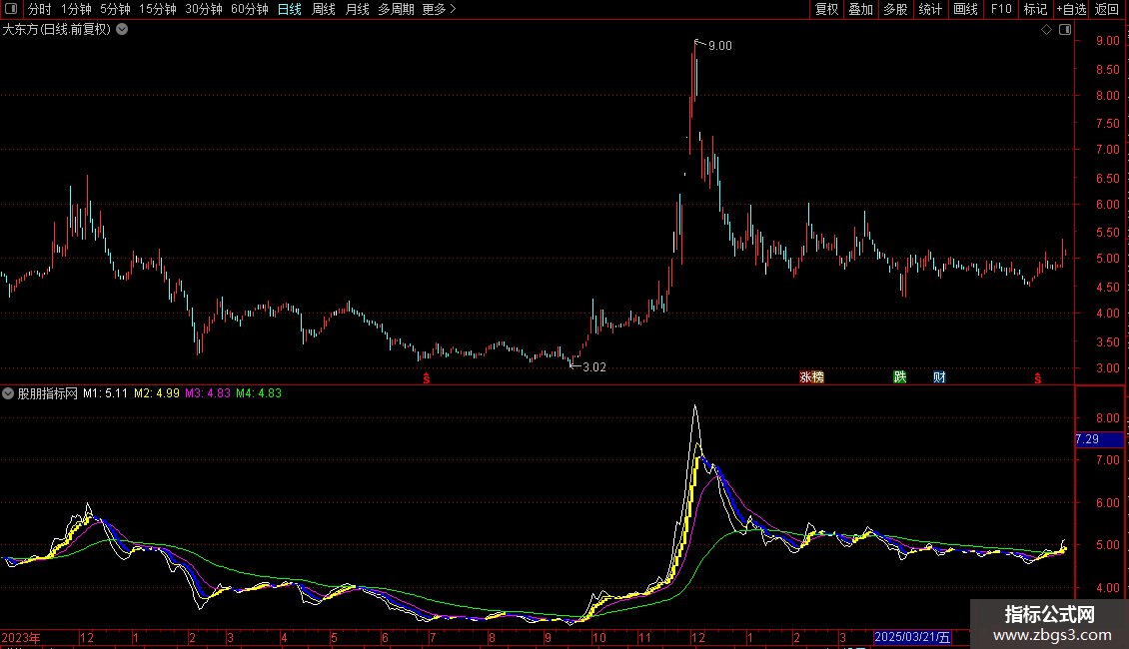Click the 9.00 high price label
Image resolution: width=1129 pixels, height=649 pixels.
coord(720,46)
